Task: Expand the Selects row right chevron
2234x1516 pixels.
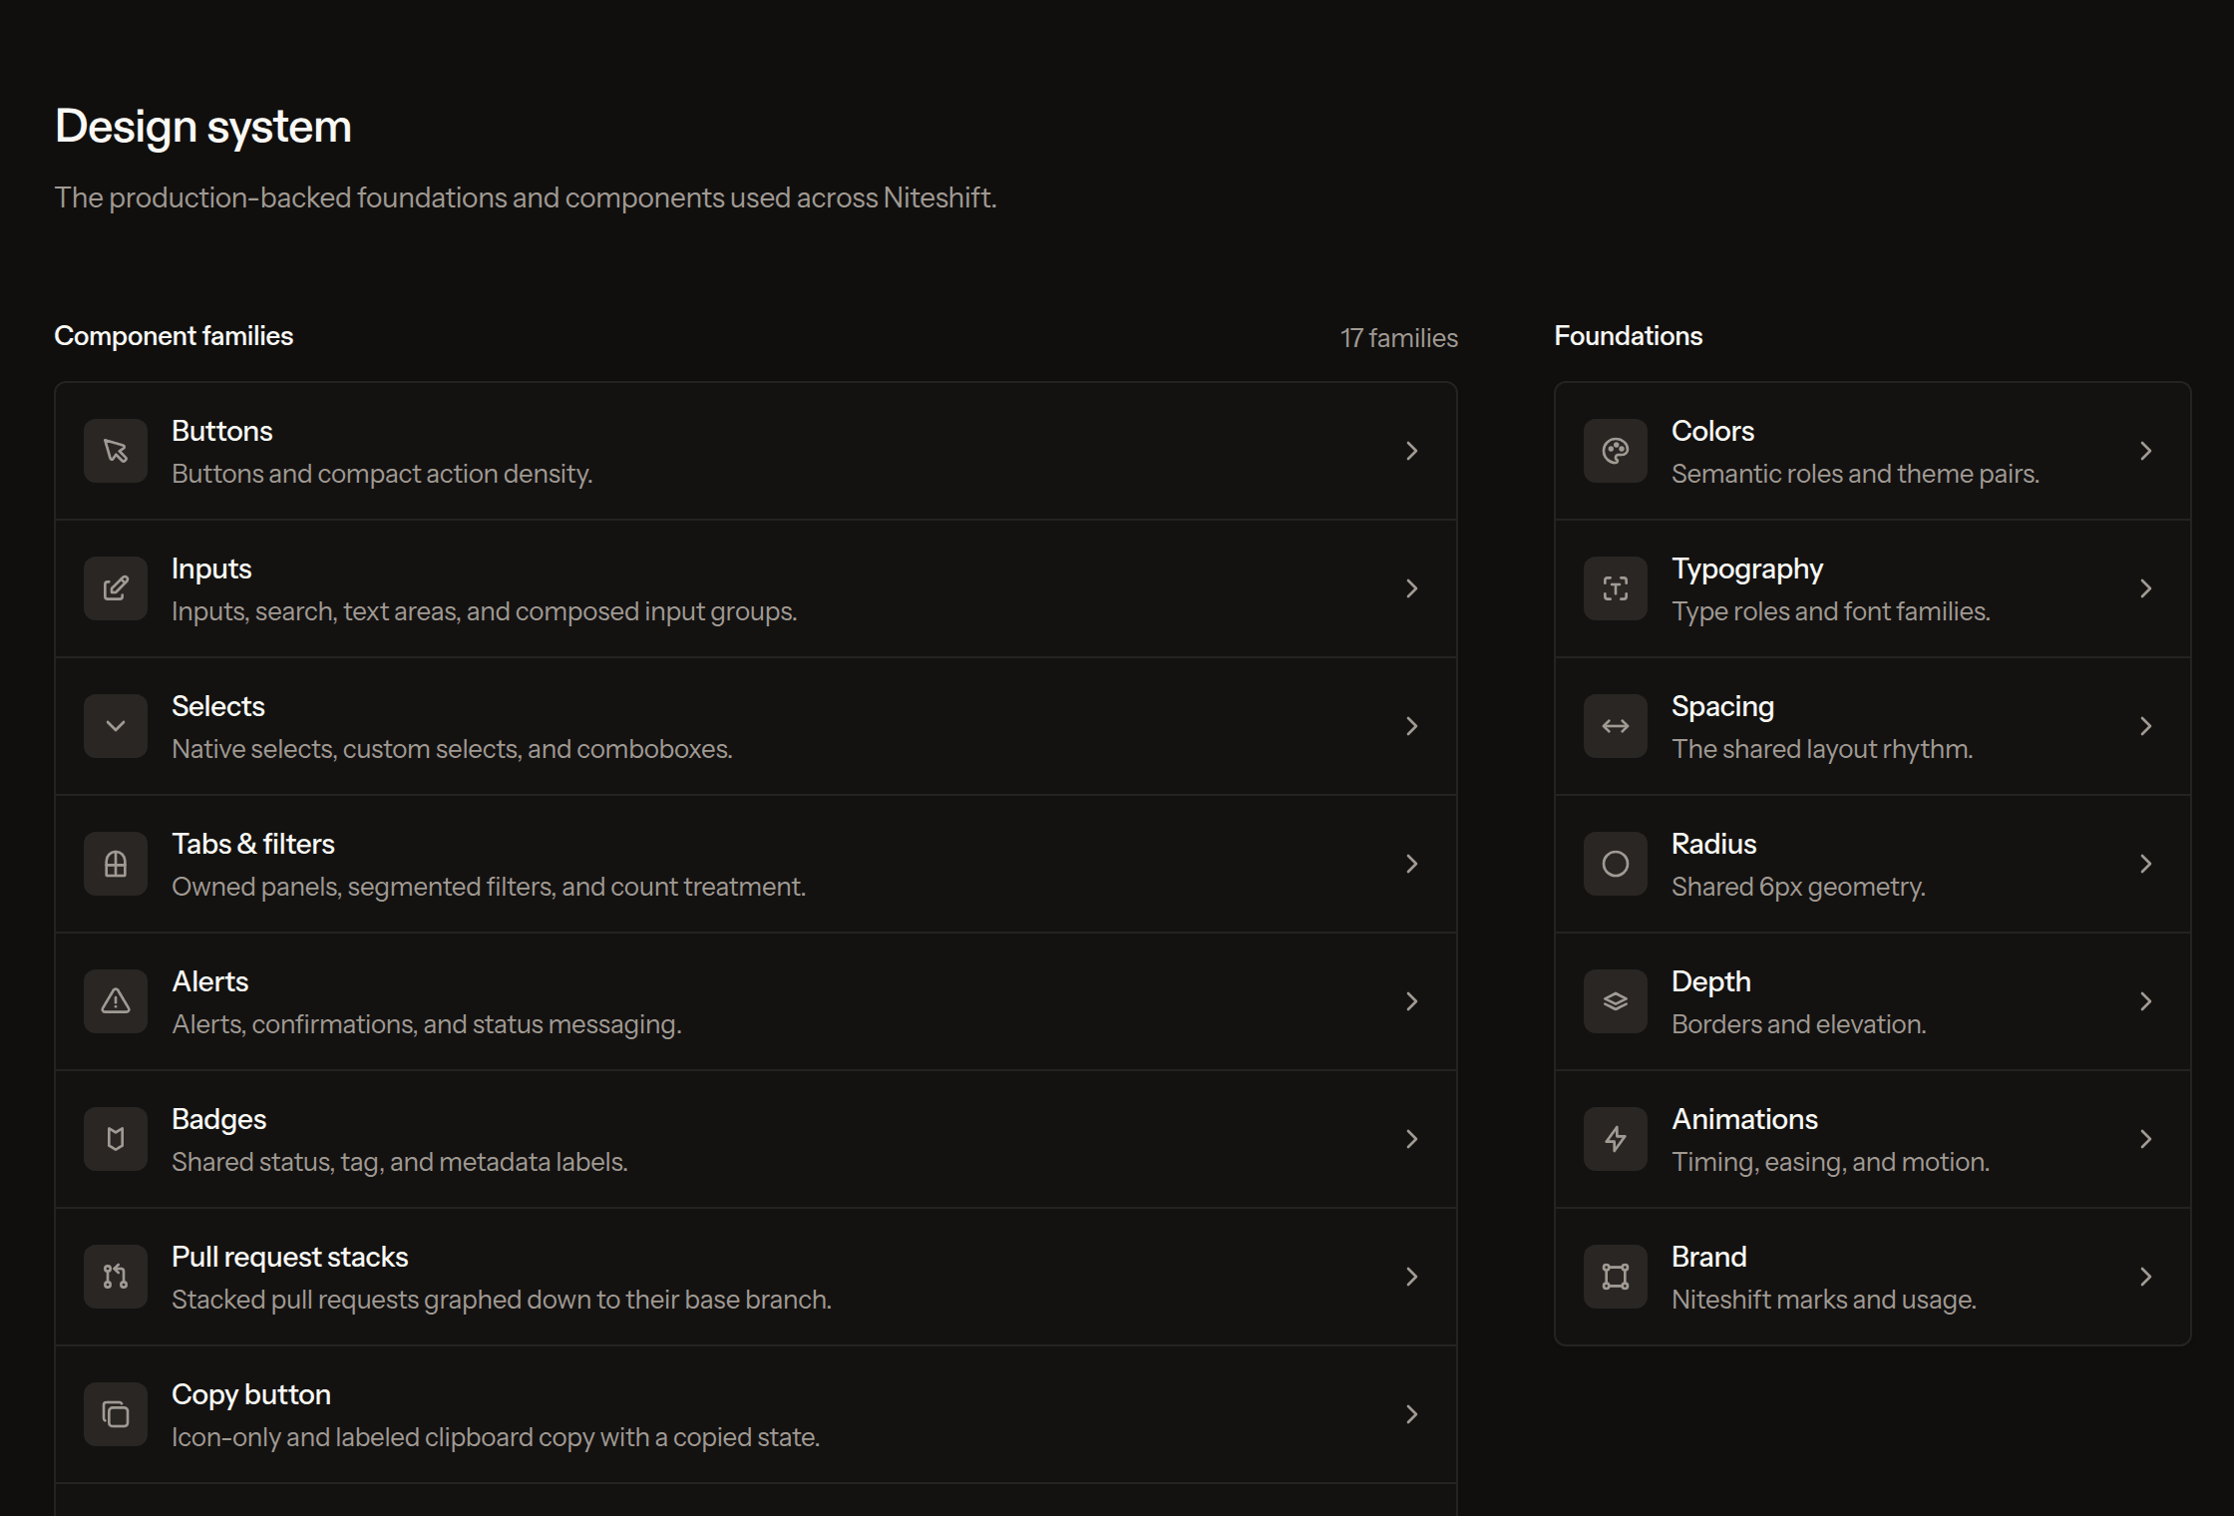Action: [x=1412, y=726]
